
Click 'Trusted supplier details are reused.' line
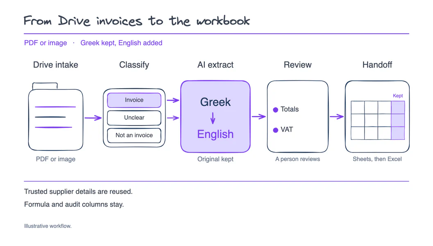click(78, 191)
